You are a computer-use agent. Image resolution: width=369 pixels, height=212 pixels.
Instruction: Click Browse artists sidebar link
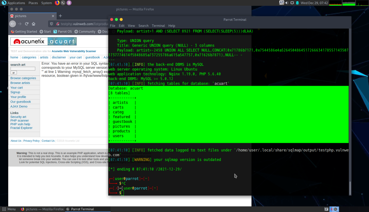(x=20, y=83)
